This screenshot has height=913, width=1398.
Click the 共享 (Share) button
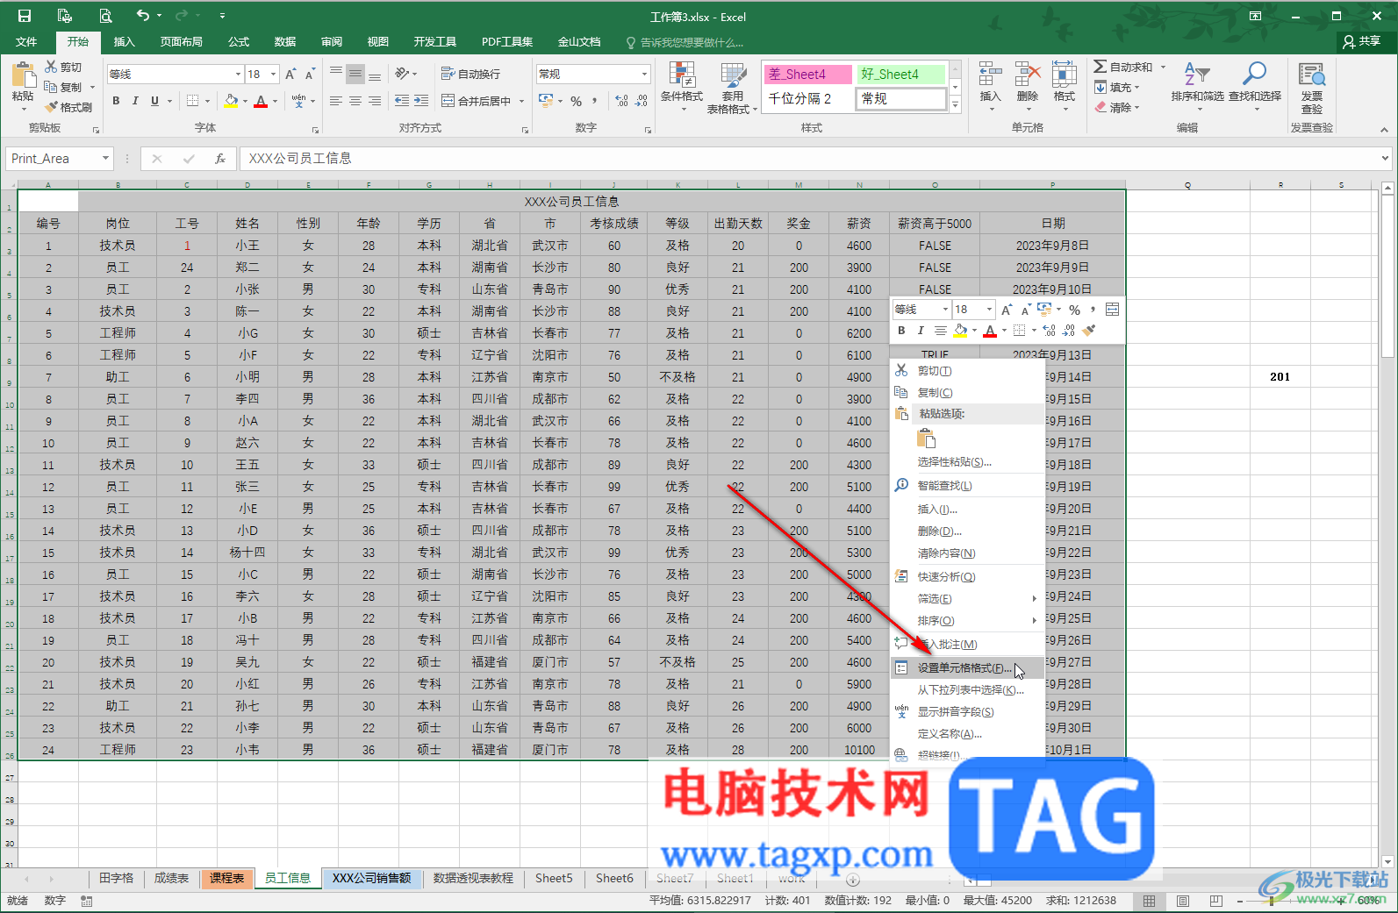1362,41
